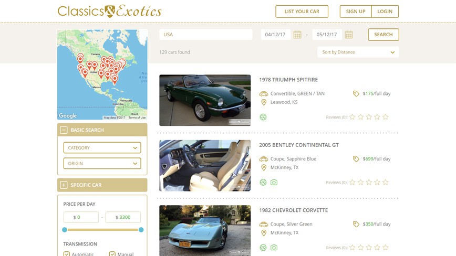Open the start date calendar icon

coord(297,35)
